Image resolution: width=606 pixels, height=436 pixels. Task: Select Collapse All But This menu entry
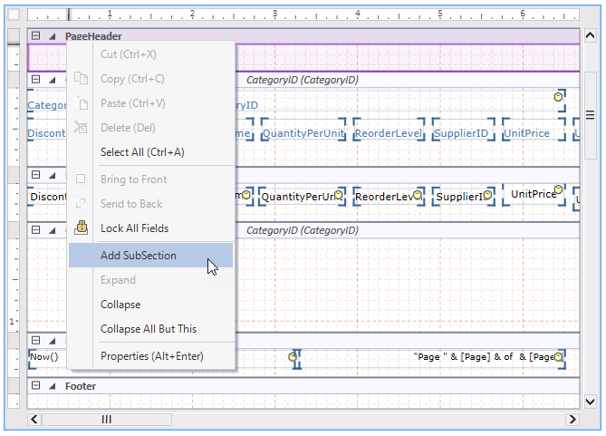click(x=149, y=329)
